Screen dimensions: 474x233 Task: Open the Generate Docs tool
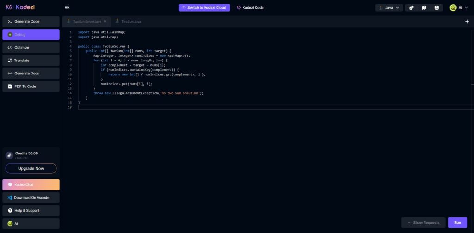click(31, 74)
